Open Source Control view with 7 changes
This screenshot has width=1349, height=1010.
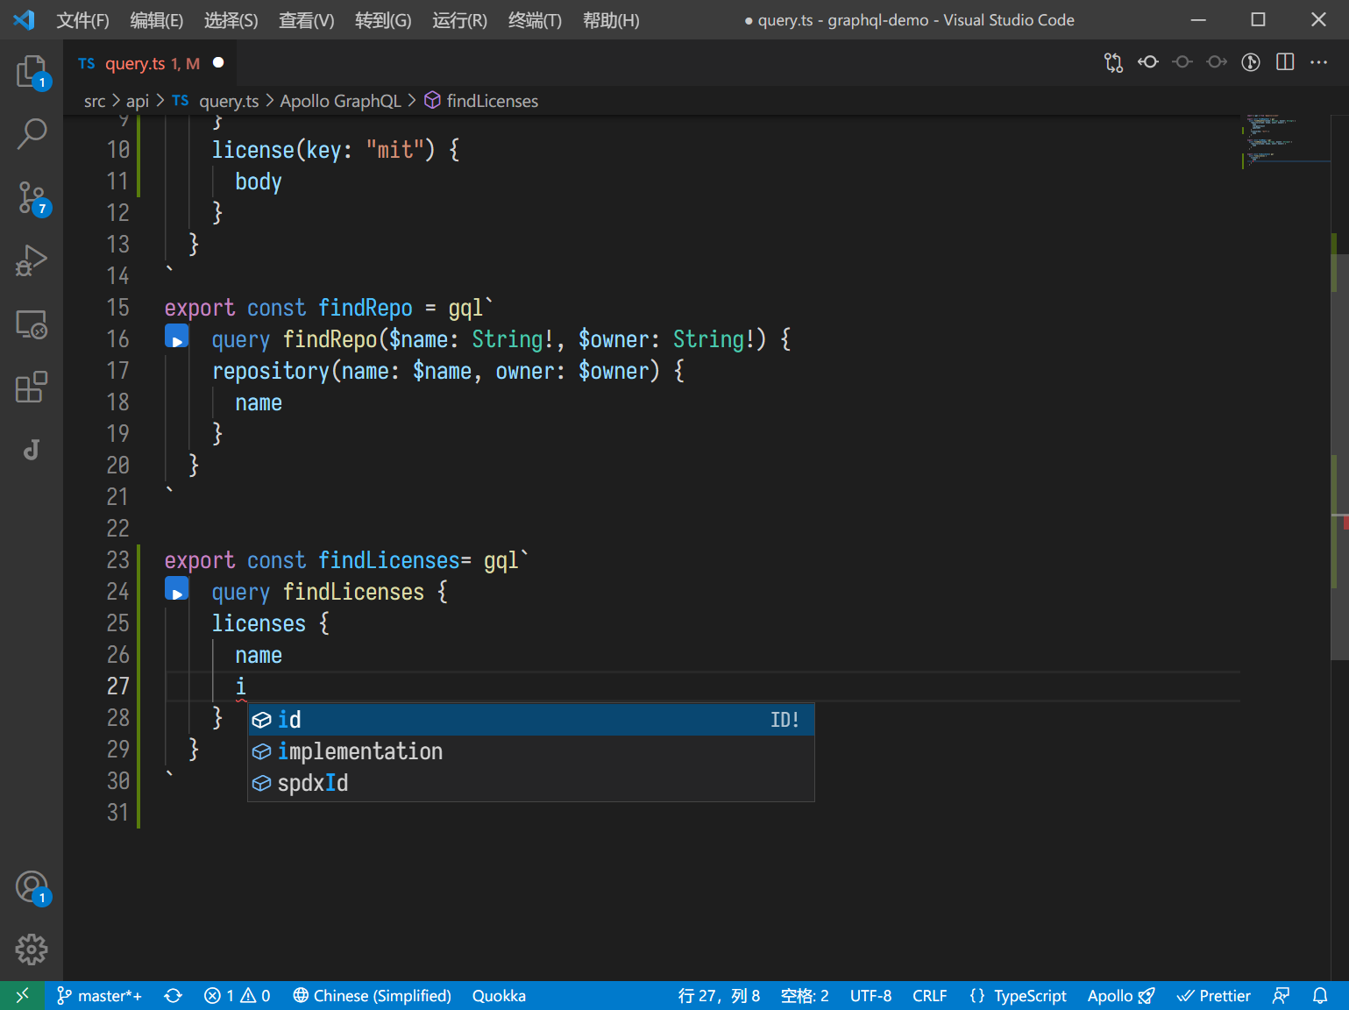32,197
